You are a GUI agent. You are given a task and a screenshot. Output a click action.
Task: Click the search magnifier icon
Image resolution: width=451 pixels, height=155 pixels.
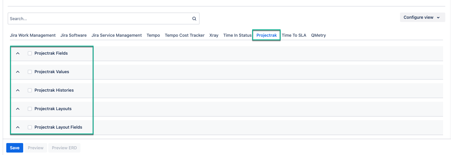(x=194, y=19)
